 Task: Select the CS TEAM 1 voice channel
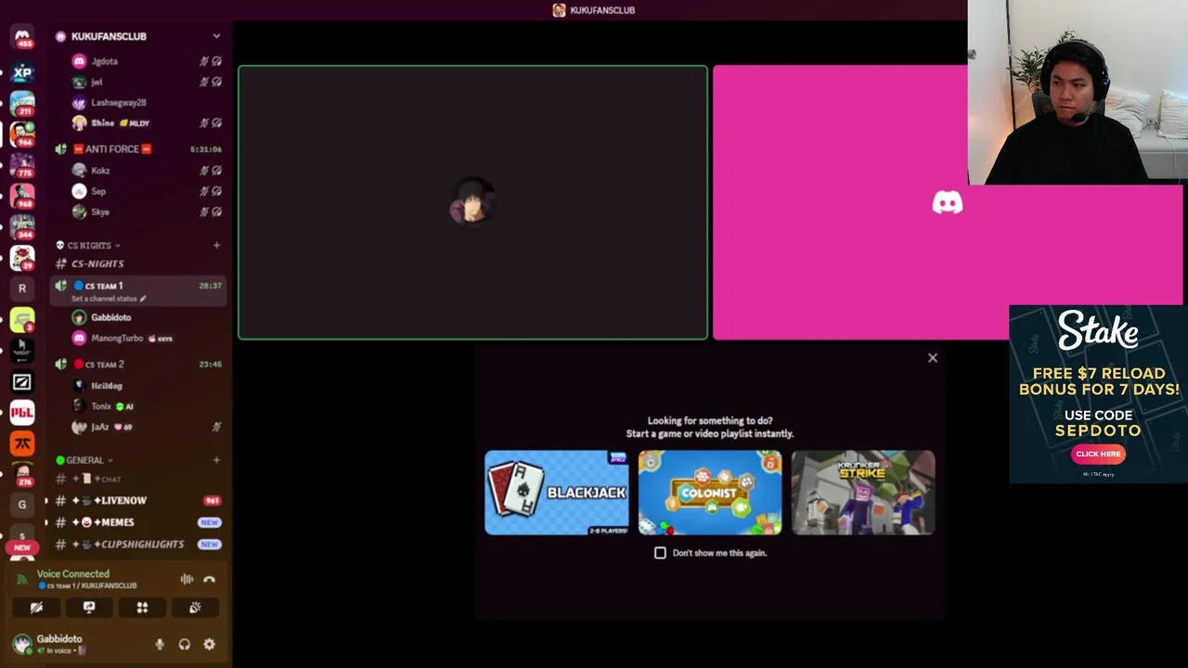tap(139, 290)
